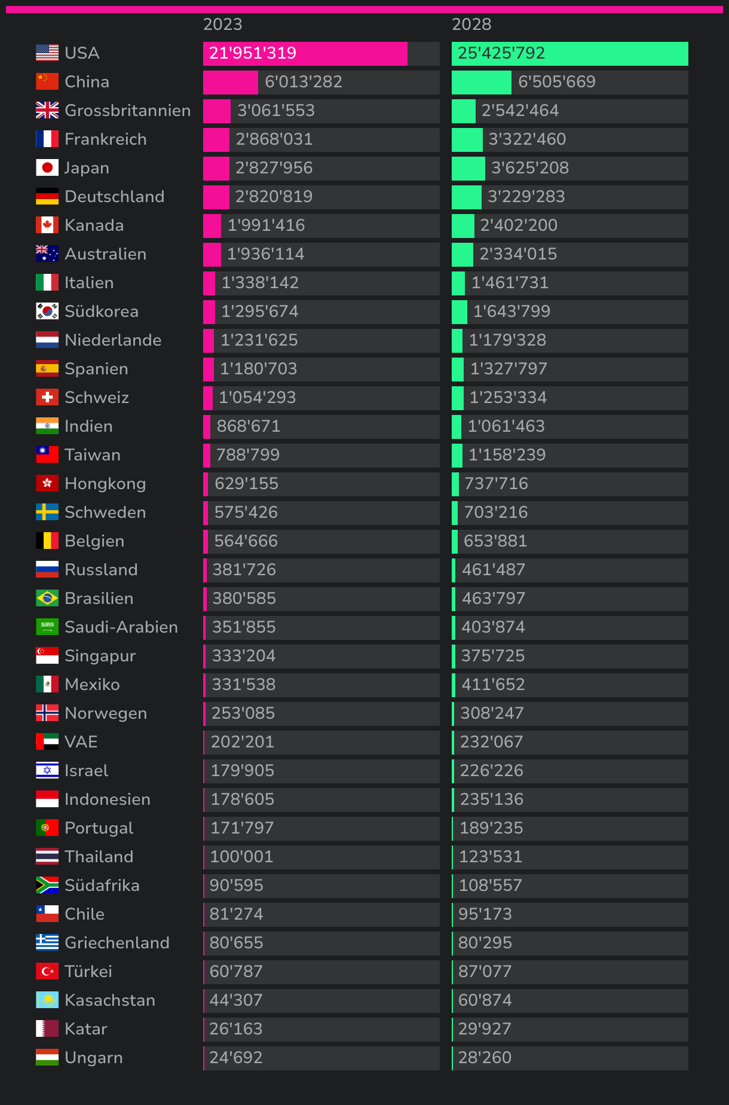This screenshot has width=729, height=1105.
Task: Click the Israel flag icon
Action: 47,771
